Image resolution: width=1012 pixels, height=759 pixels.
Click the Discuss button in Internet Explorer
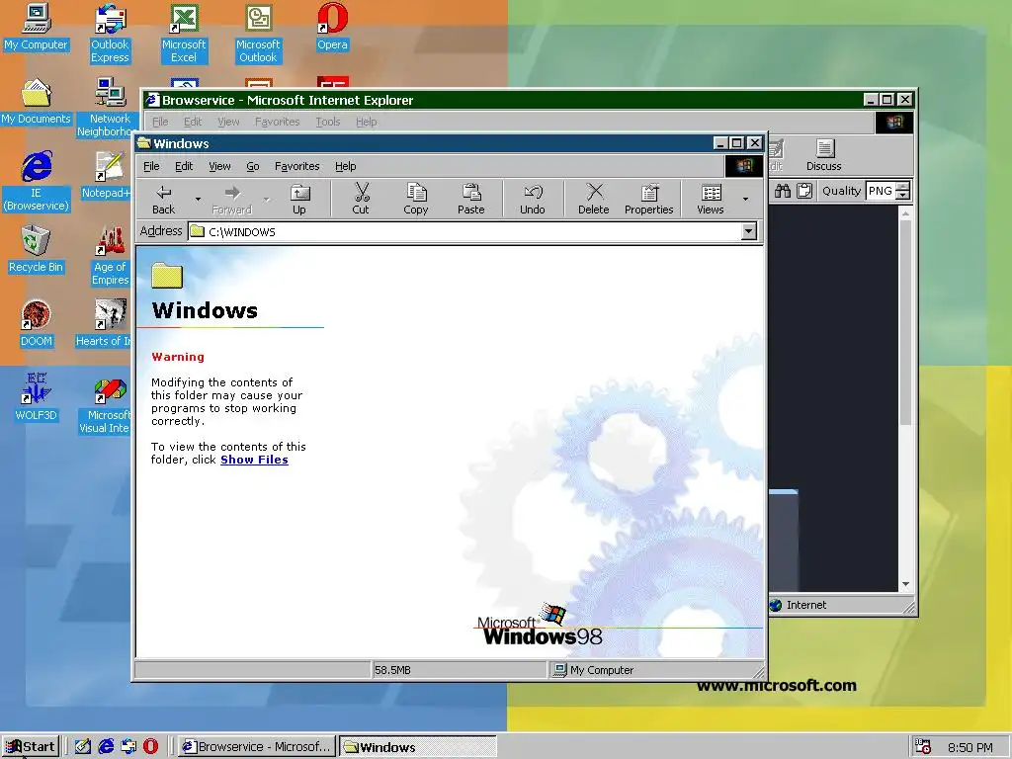823,155
